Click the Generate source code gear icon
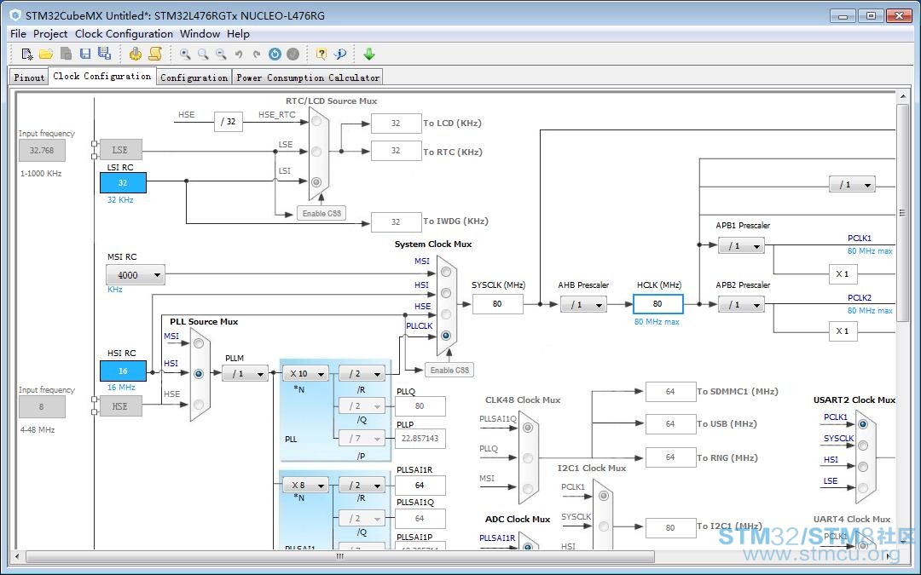The image size is (921, 575). 136,54
